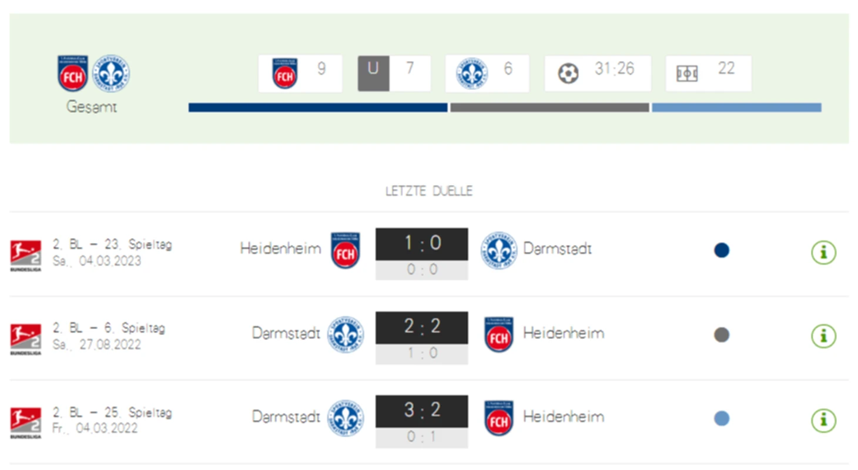
Task: Click the light blue result dot for 04.03.2022
Action: pos(722,418)
